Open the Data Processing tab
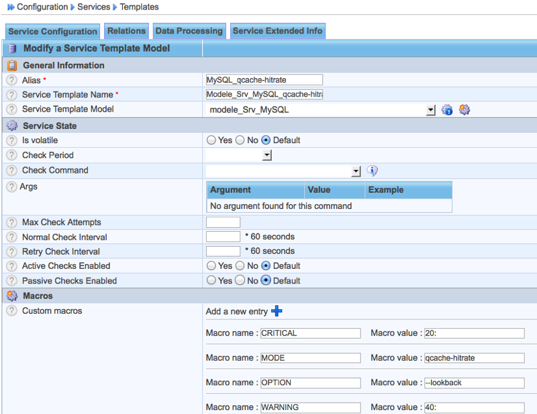This screenshot has width=537, height=414. coord(189,31)
